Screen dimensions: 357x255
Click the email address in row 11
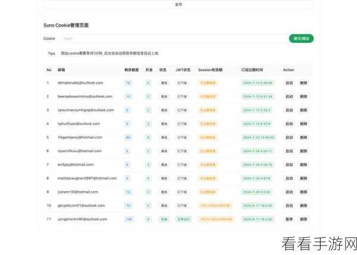(82, 219)
